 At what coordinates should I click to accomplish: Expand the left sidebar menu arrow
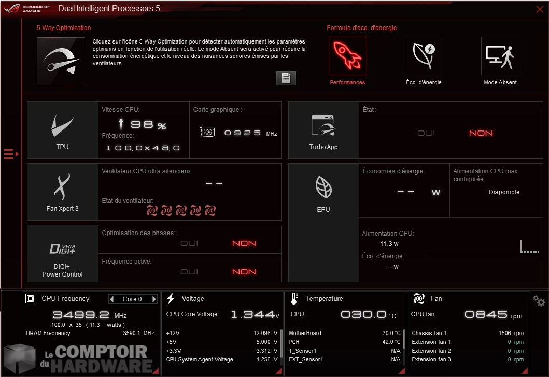point(11,154)
